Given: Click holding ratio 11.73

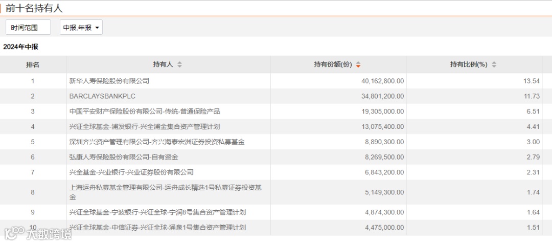Looking at the screenshot, I should pyautogui.click(x=532, y=96).
